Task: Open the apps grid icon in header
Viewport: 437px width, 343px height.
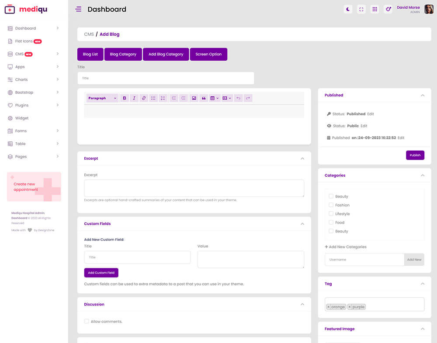Action: pos(375,9)
